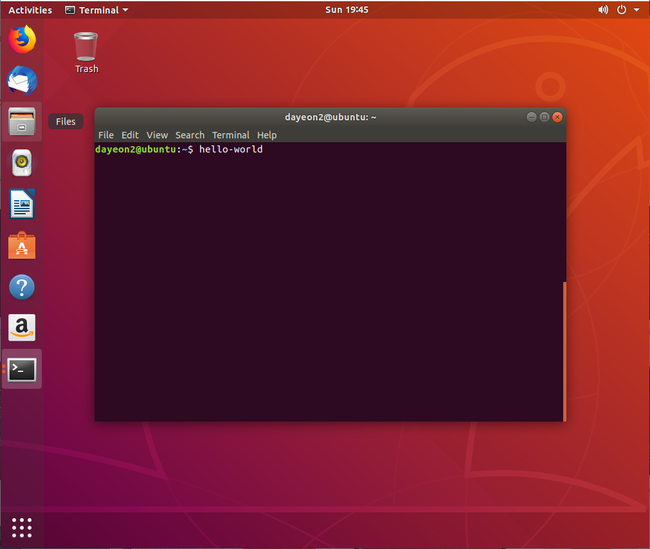650x549 pixels.
Task: Open Thunderbird Mail from the dock
Action: pos(22,80)
